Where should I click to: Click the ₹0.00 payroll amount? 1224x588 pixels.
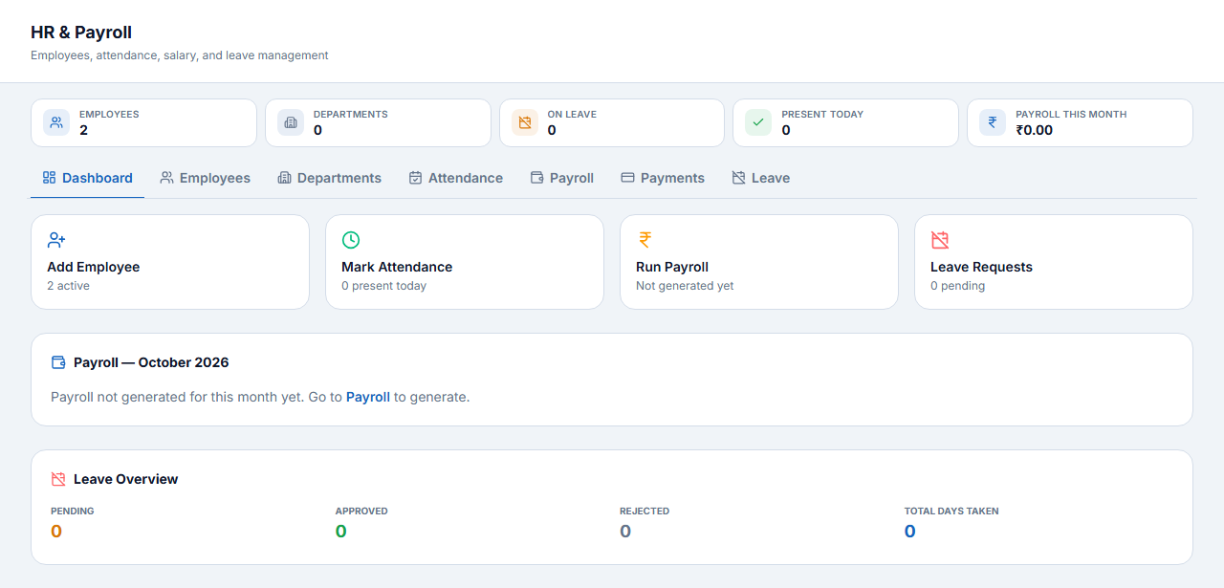1035,130
